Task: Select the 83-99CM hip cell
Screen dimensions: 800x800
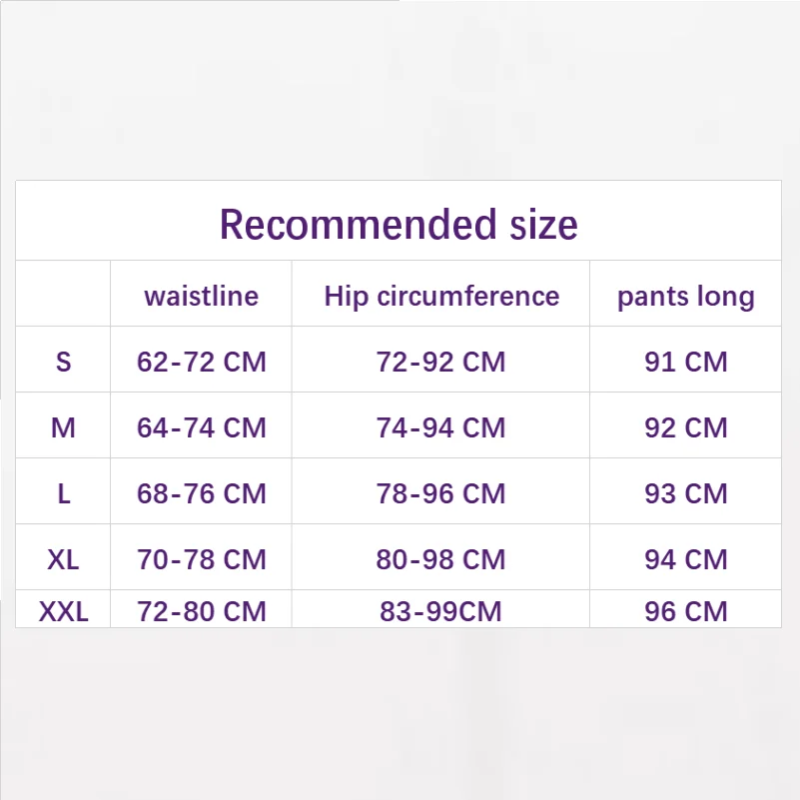Action: [x=441, y=611]
